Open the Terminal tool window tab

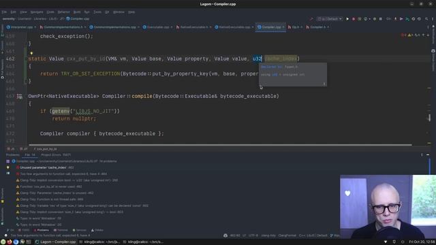pos(61,230)
